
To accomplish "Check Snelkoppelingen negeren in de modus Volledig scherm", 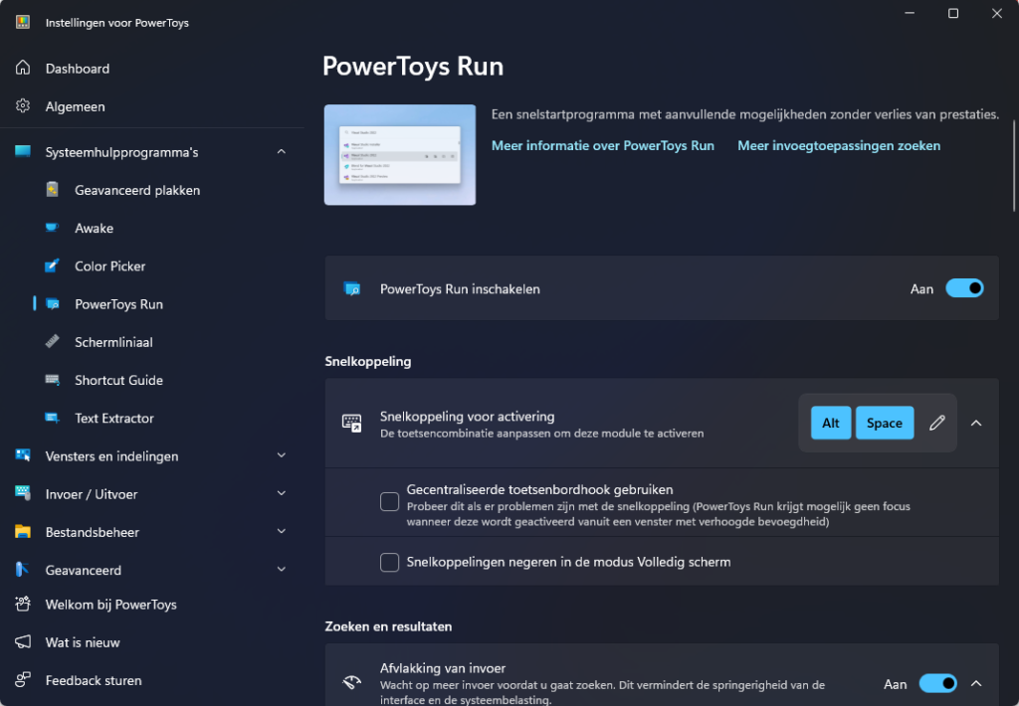I will coord(389,562).
